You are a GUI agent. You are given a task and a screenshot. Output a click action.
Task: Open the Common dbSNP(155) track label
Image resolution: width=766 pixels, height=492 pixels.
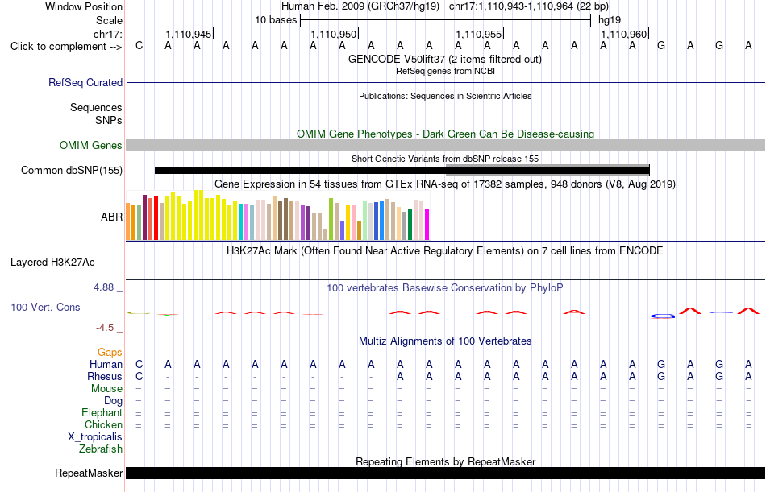coord(71,171)
